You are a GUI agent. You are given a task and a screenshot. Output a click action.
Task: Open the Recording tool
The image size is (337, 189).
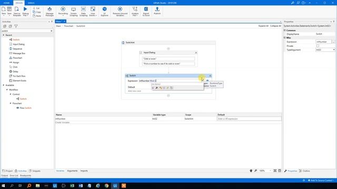(63, 11)
